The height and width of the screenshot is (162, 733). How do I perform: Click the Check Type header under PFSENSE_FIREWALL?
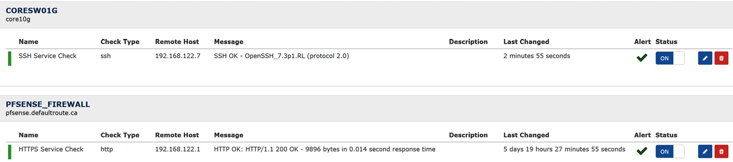[120, 135]
